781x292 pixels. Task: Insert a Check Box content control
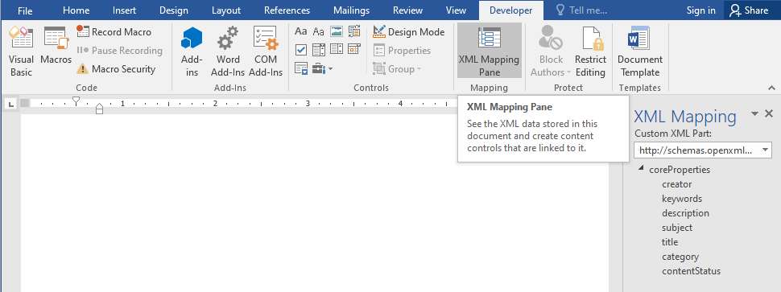coord(301,50)
